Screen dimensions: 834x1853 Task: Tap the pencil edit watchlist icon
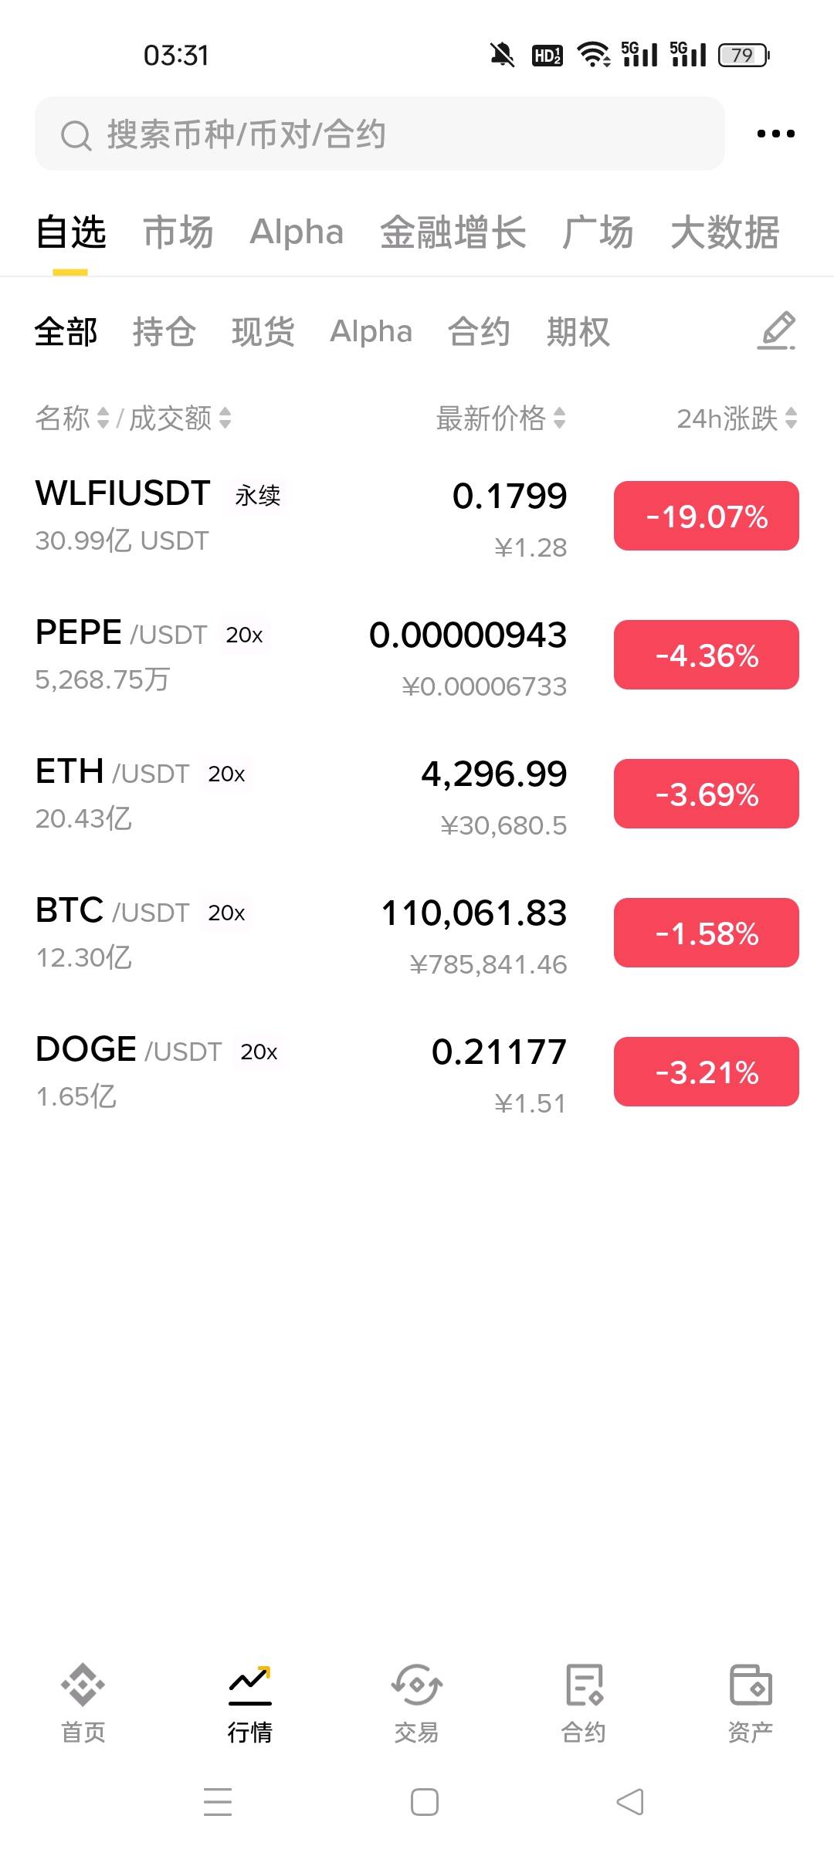tap(776, 330)
